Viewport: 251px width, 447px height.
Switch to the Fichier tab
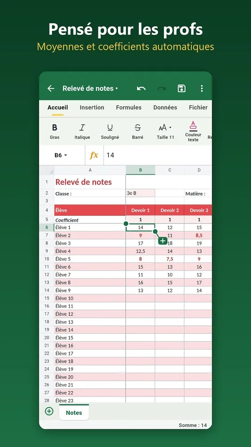point(198,108)
